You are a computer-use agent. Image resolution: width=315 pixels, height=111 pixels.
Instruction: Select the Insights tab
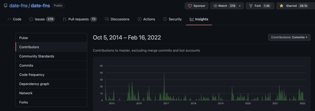pyautogui.click(x=199, y=19)
